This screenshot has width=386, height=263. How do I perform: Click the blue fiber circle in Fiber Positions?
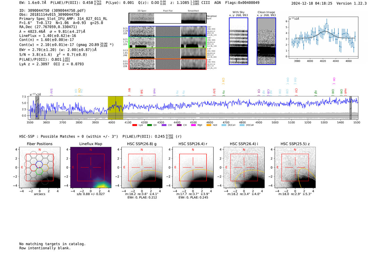coord(39,164)
